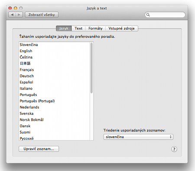Select Dansk in the language list
Viewport: 195px width, 171px height.
[54, 126]
